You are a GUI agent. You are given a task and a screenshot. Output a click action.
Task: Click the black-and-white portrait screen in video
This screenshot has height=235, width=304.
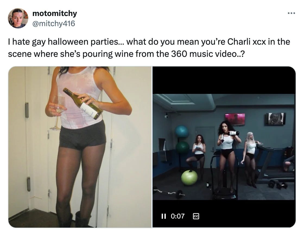275,119
